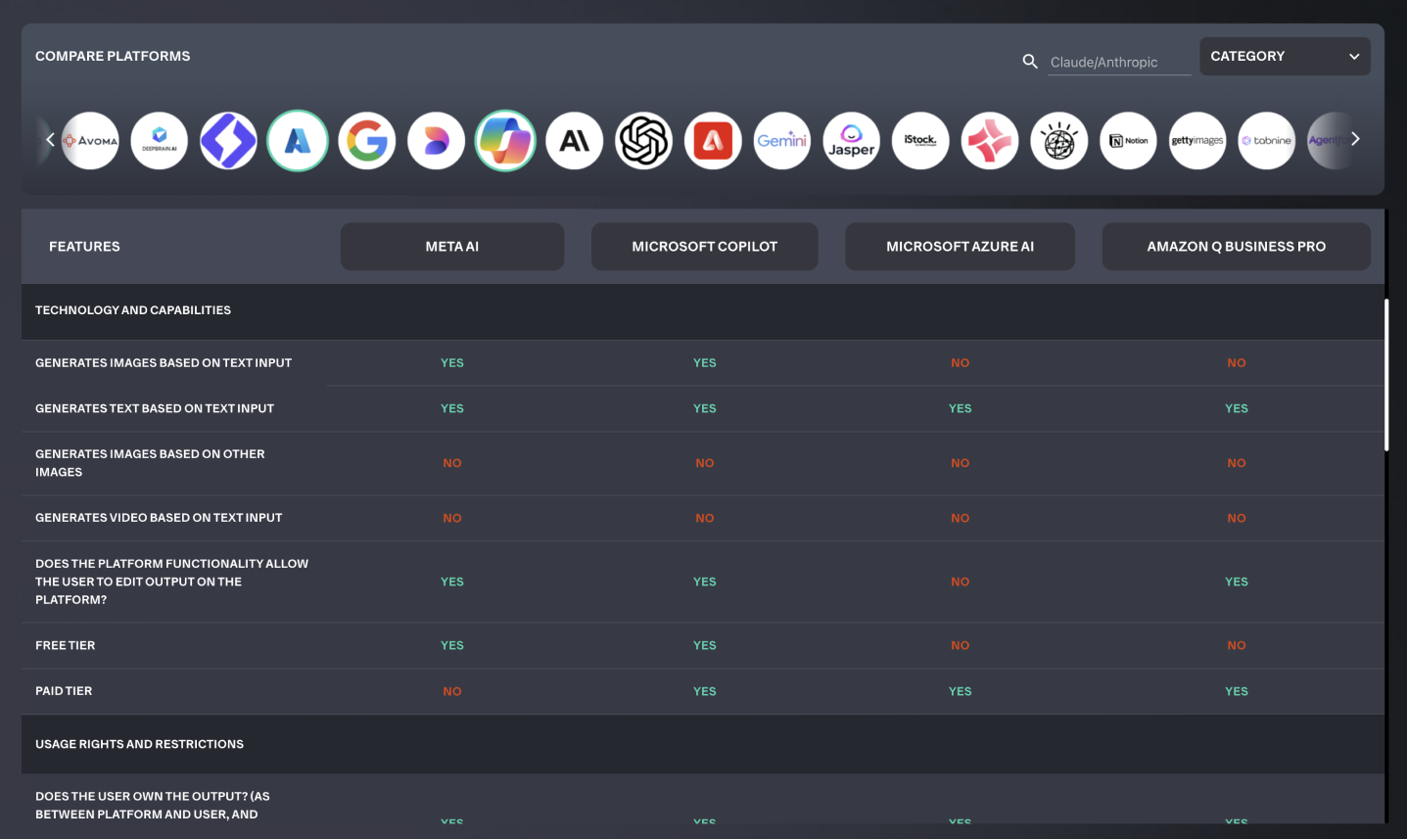Select the DeepBrain AI platform logo
This screenshot has height=839, width=1407.
[160, 141]
